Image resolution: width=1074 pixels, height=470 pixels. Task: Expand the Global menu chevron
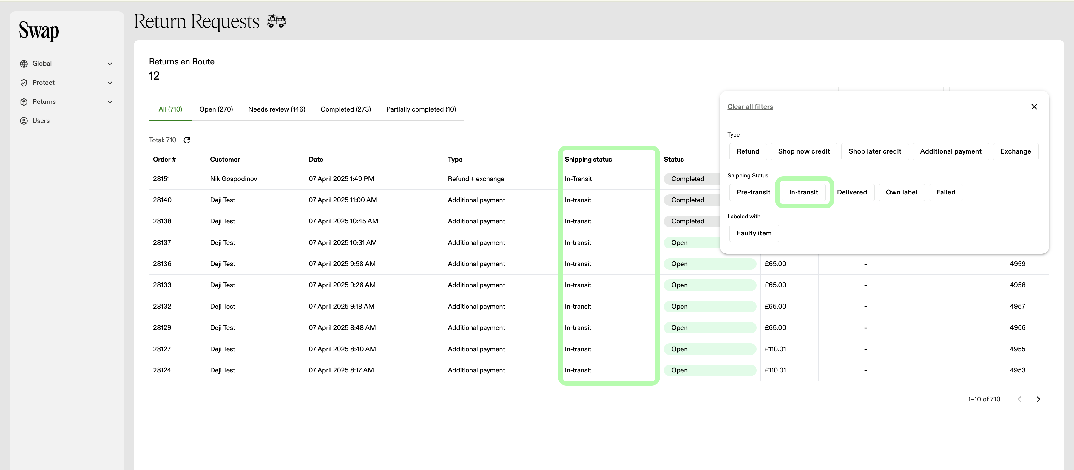click(x=110, y=64)
